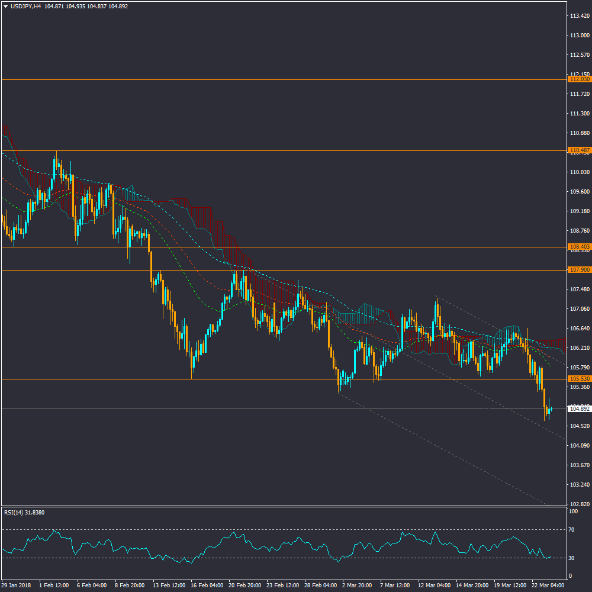
Task: Click the 108.403 gray price label
Action: [x=579, y=247]
